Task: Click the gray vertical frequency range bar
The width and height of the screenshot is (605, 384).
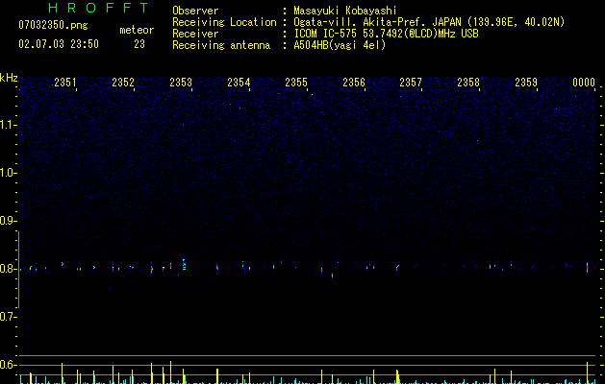Action: pos(18,270)
